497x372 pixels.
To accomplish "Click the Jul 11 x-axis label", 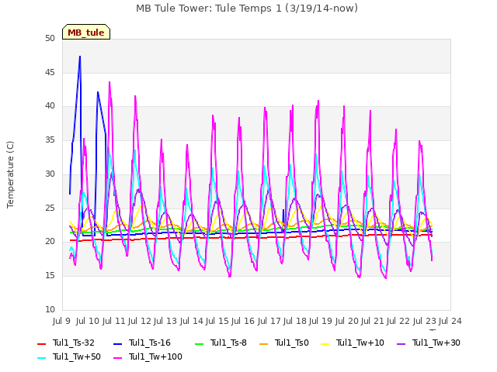I will click(x=113, y=321).
